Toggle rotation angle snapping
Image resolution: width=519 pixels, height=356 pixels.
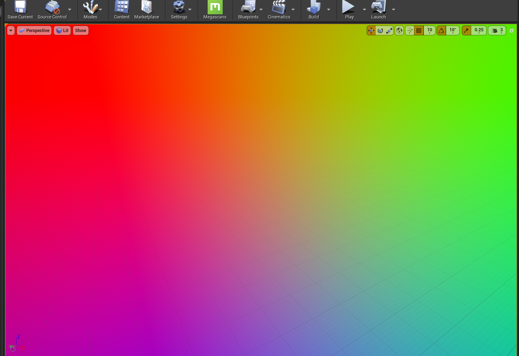(441, 31)
